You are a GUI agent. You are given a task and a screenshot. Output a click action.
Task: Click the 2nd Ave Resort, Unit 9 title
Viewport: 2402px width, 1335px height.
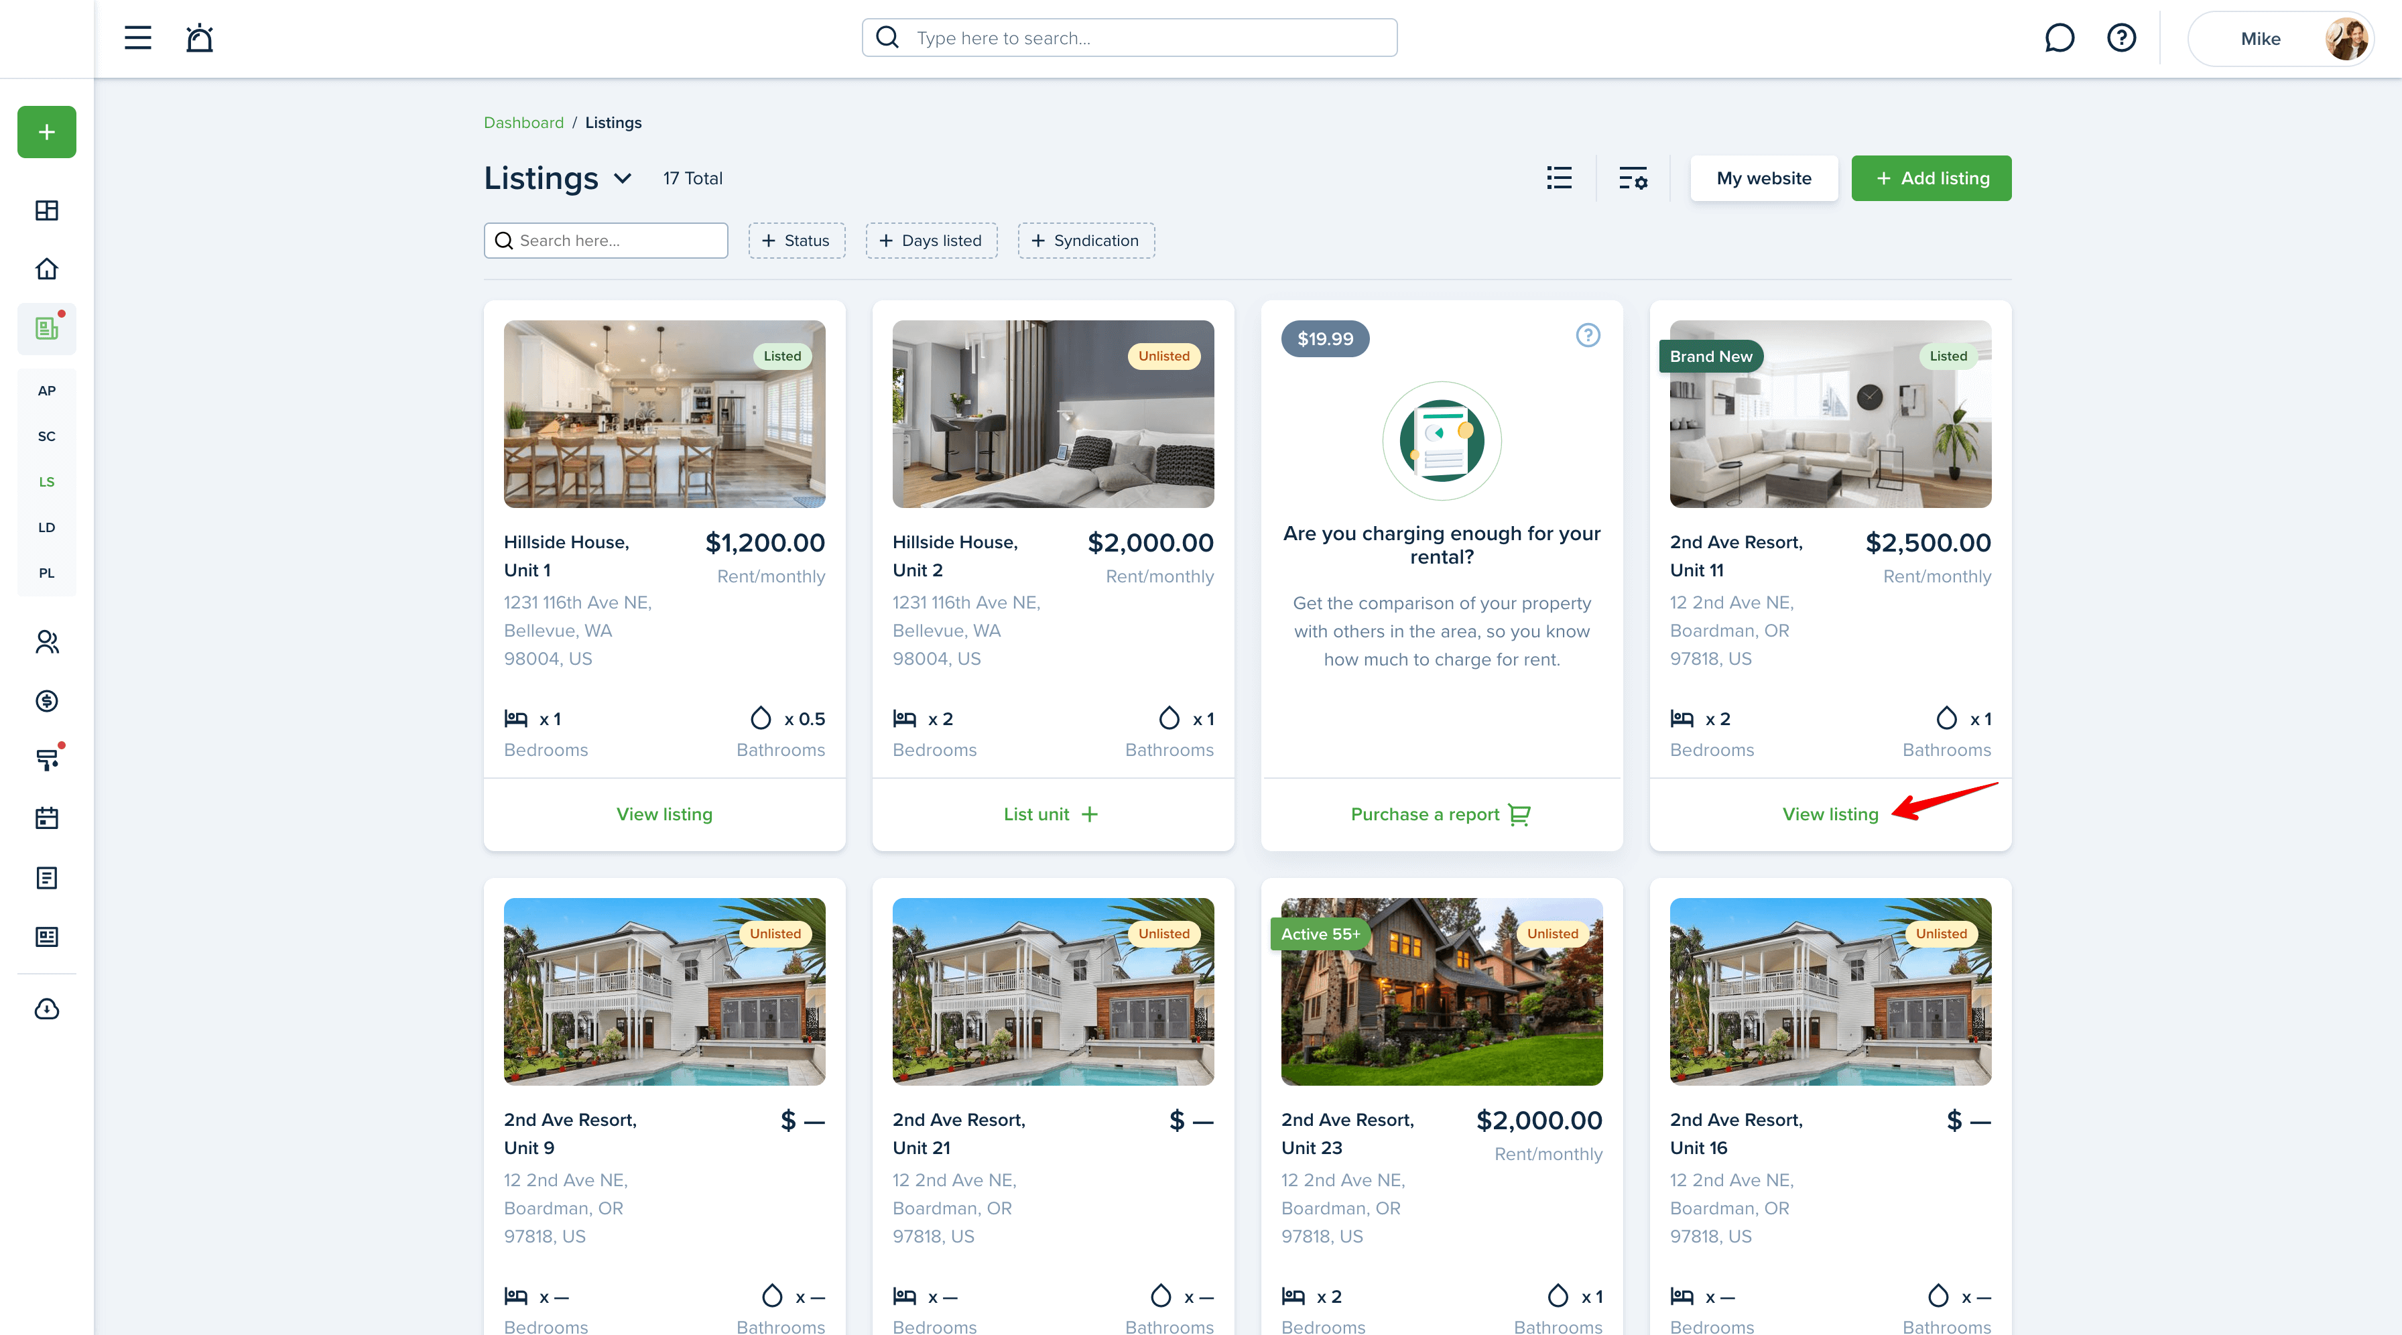click(x=570, y=1134)
